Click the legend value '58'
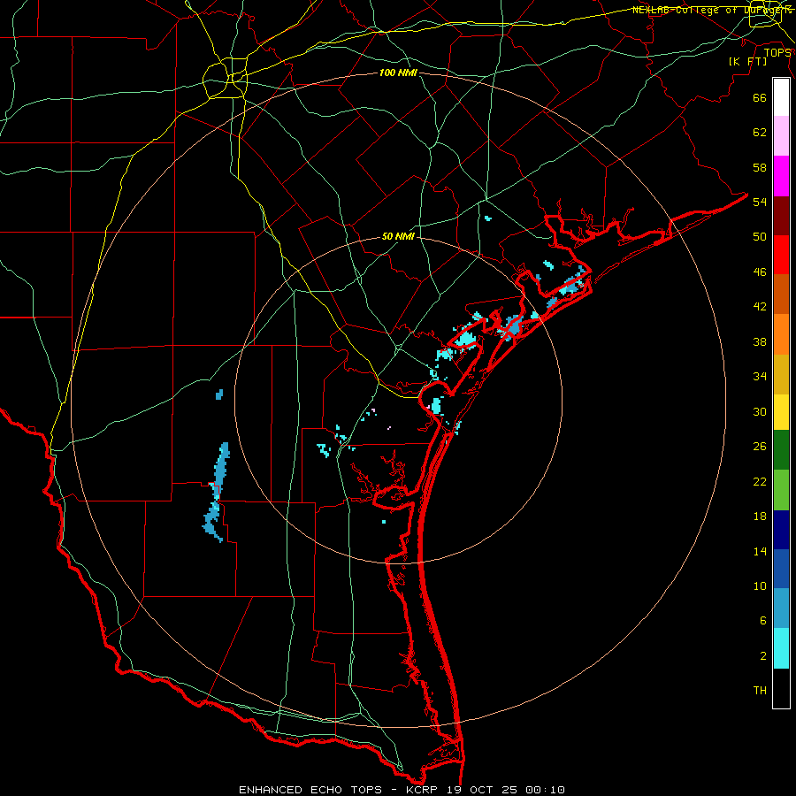 pyautogui.click(x=760, y=167)
